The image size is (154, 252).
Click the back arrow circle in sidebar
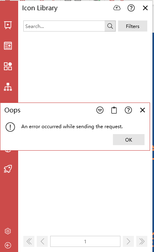pos(8,245)
